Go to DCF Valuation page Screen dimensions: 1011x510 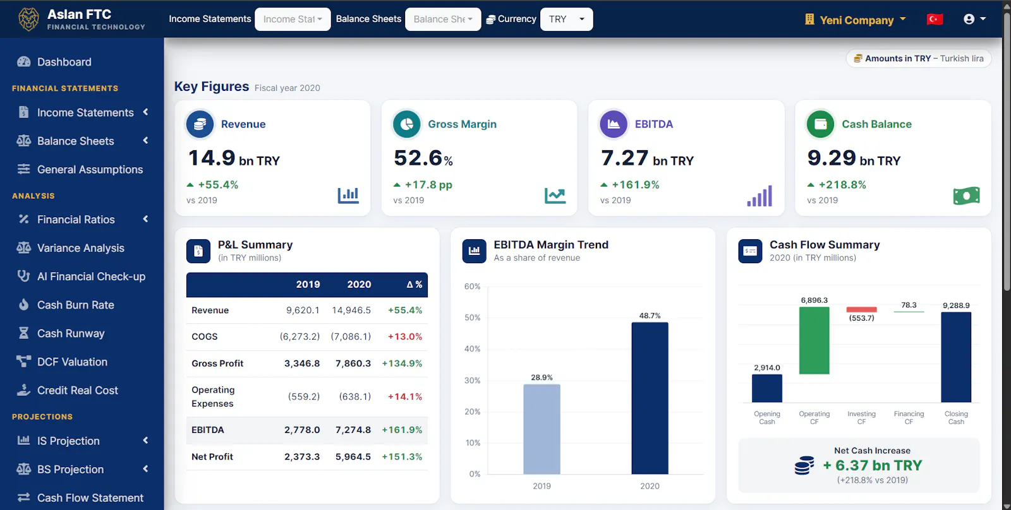coord(82,362)
